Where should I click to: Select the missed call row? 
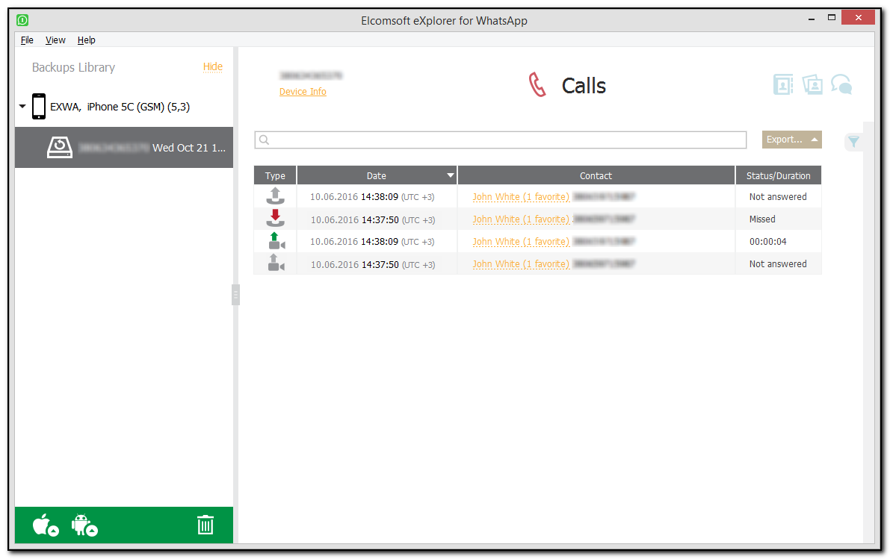(x=523, y=219)
